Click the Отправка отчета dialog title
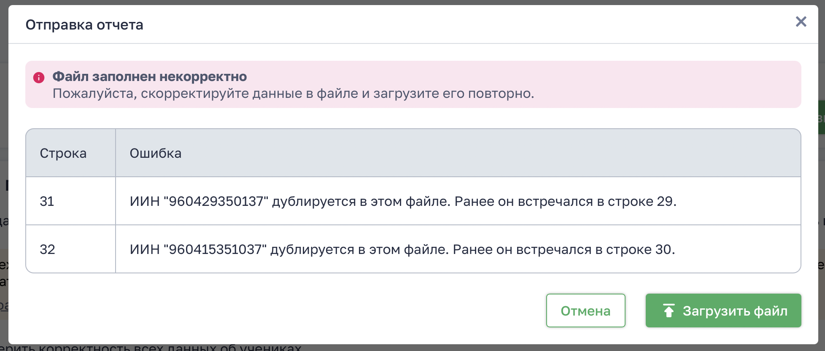825x351 pixels. (x=84, y=25)
